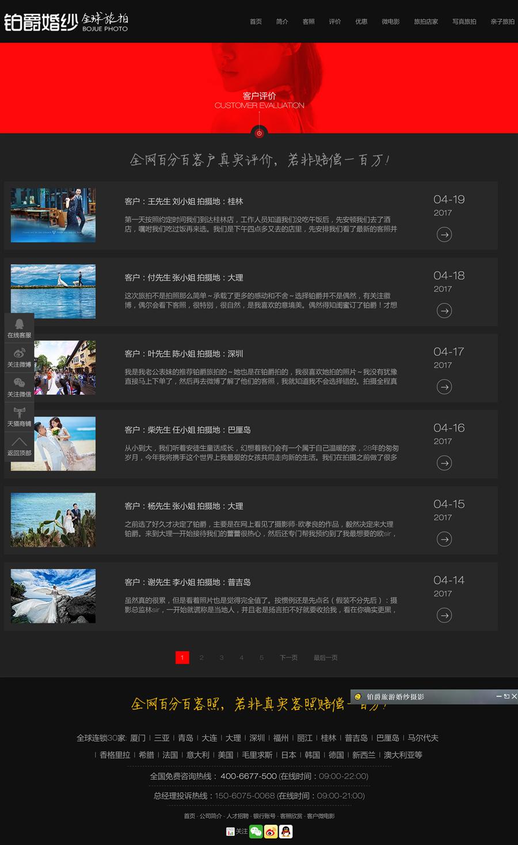This screenshot has height=845, width=518.
Task: Open arrow button for 04-19 review
Action: [444, 234]
